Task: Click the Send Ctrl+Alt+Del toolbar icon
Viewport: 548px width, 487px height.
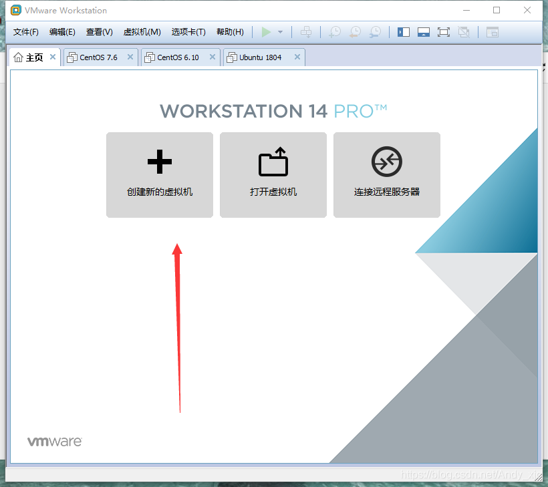Action: coord(306,32)
